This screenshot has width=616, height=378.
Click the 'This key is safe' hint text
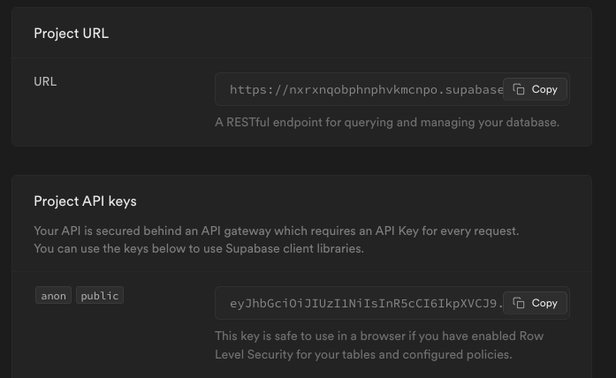378,336
